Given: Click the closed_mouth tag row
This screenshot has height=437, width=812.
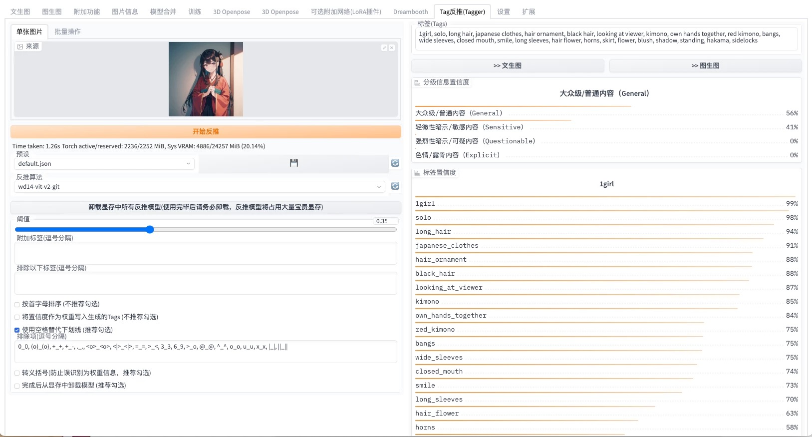Looking at the screenshot, I should click(606, 372).
